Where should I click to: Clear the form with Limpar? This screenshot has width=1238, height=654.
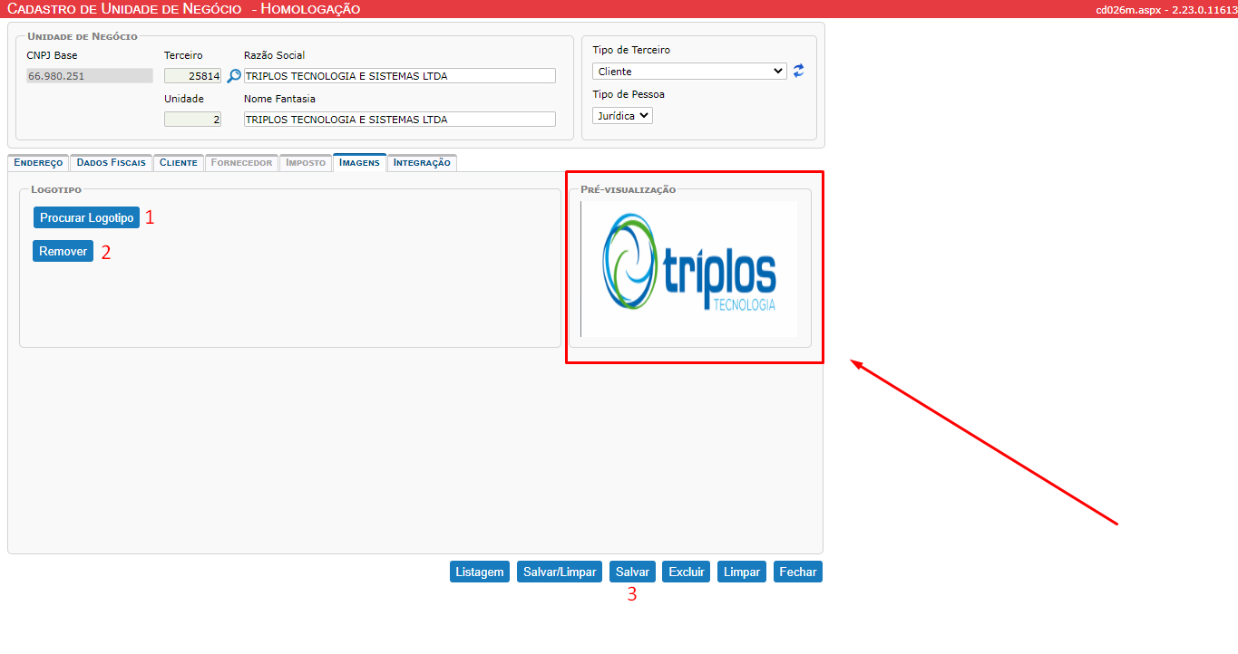point(742,572)
